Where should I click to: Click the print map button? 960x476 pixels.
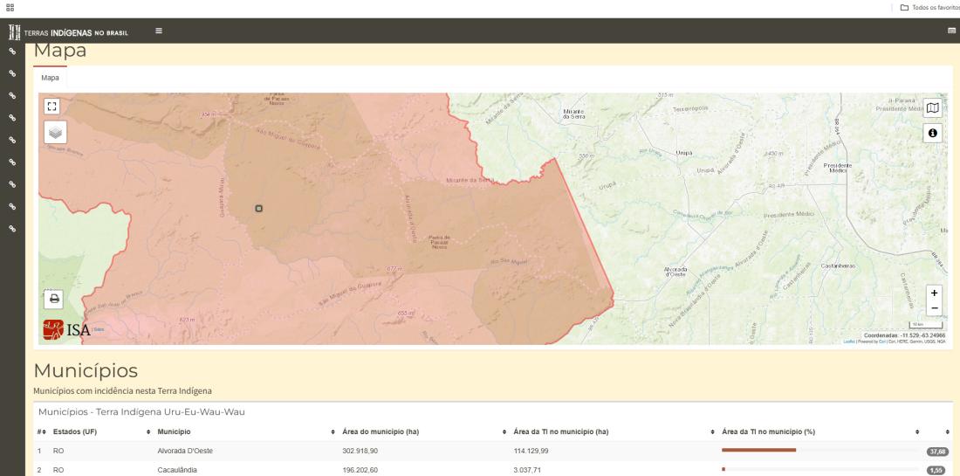pyautogui.click(x=54, y=298)
